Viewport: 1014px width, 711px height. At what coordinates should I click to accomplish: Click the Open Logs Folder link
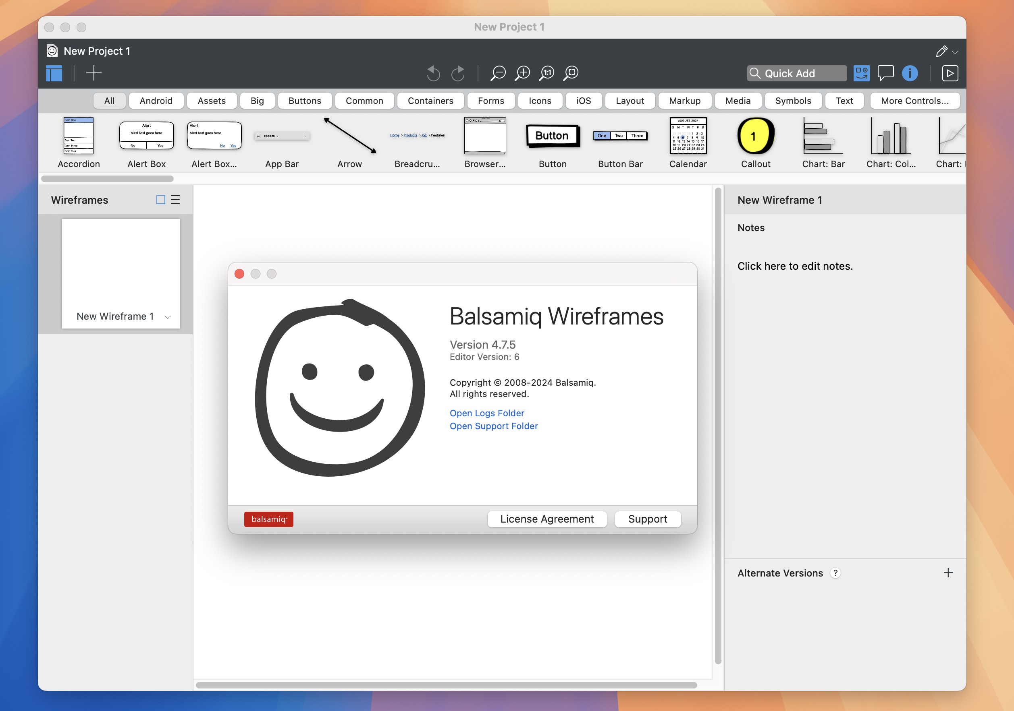pyautogui.click(x=486, y=413)
